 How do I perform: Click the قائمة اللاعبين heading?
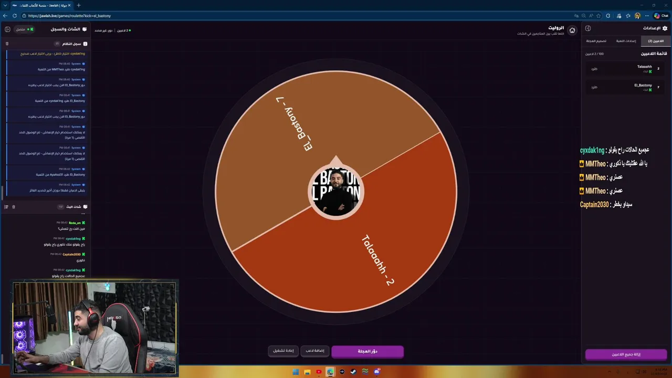(x=654, y=54)
